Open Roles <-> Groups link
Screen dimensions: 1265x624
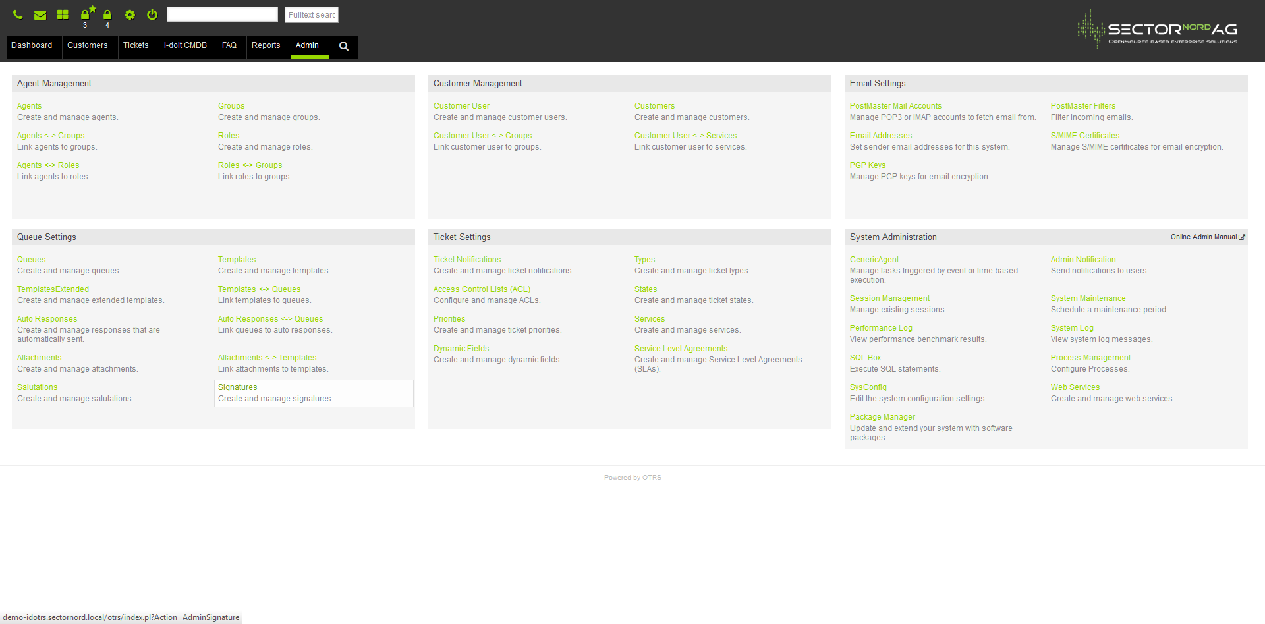pos(250,165)
